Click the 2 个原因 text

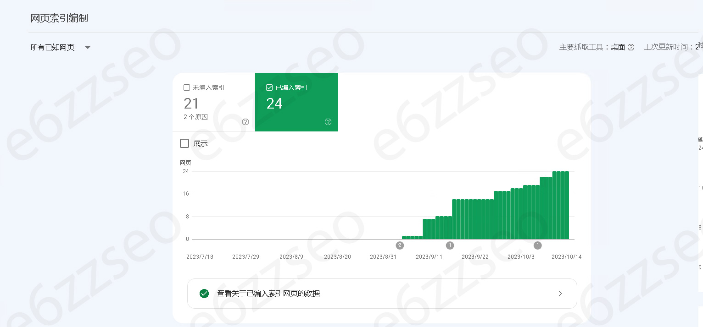(x=195, y=117)
